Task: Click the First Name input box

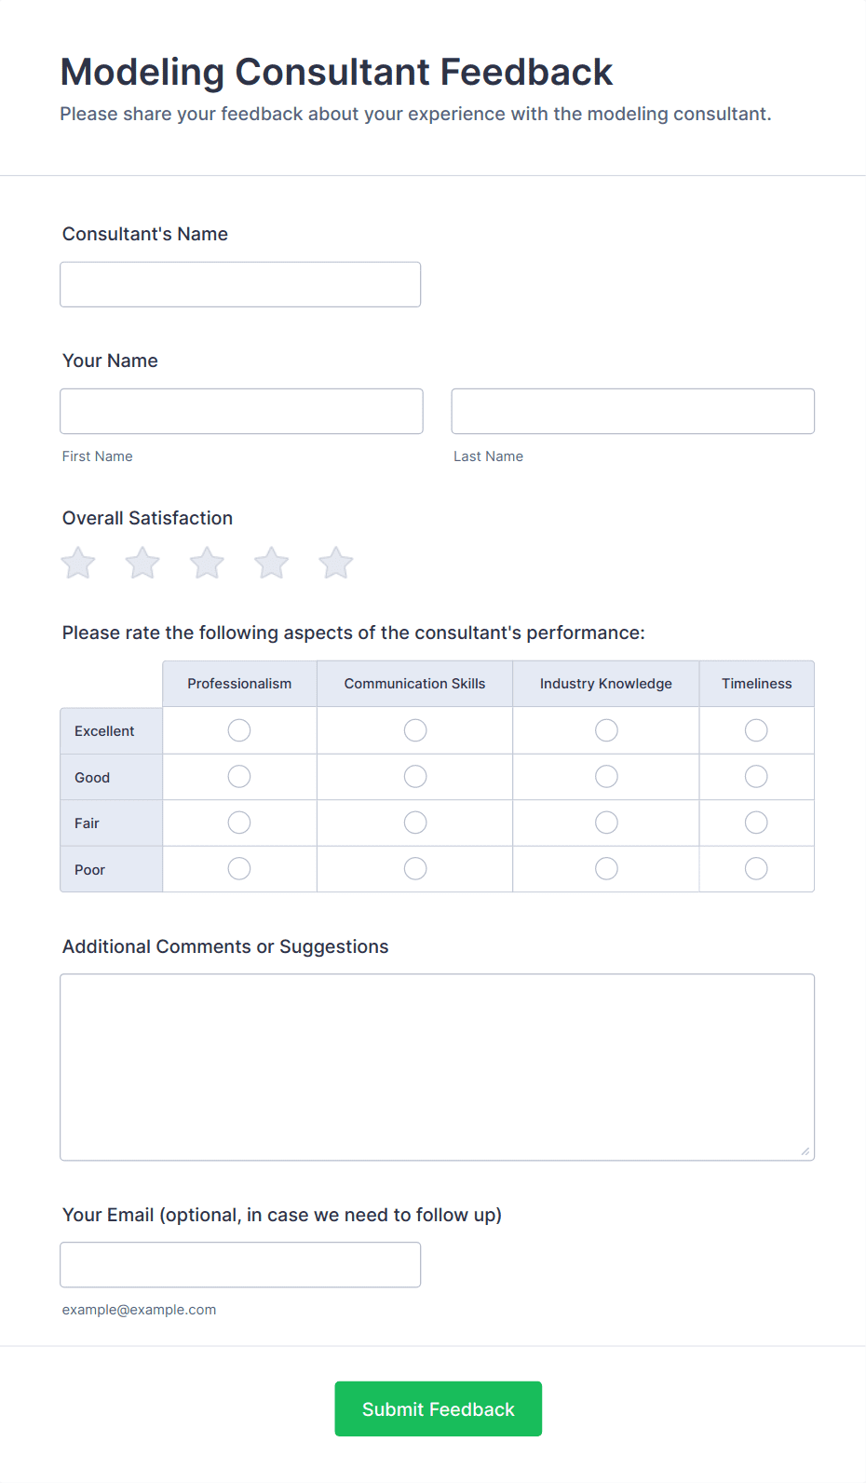Action: [241, 411]
